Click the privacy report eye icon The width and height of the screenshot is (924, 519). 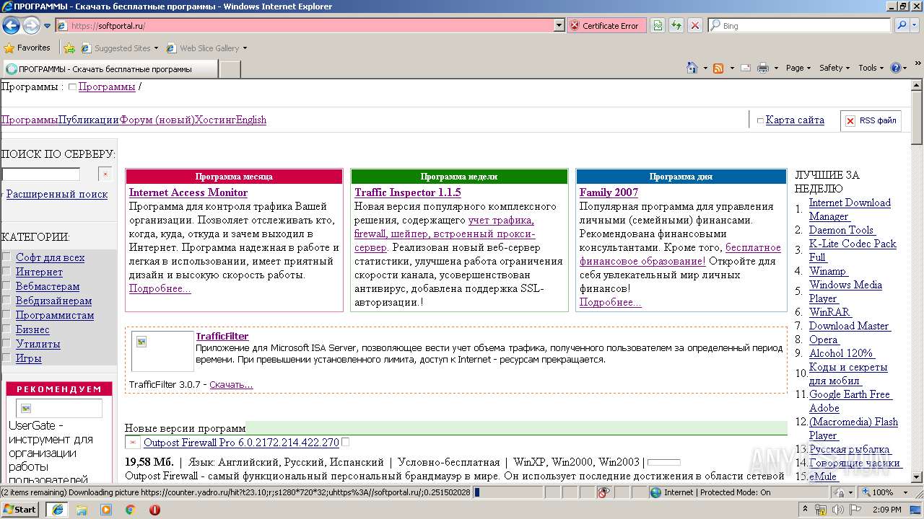[x=604, y=492]
